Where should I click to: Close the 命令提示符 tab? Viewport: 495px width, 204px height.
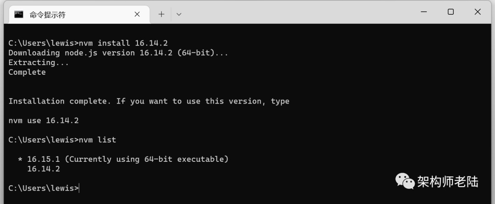[x=137, y=14]
